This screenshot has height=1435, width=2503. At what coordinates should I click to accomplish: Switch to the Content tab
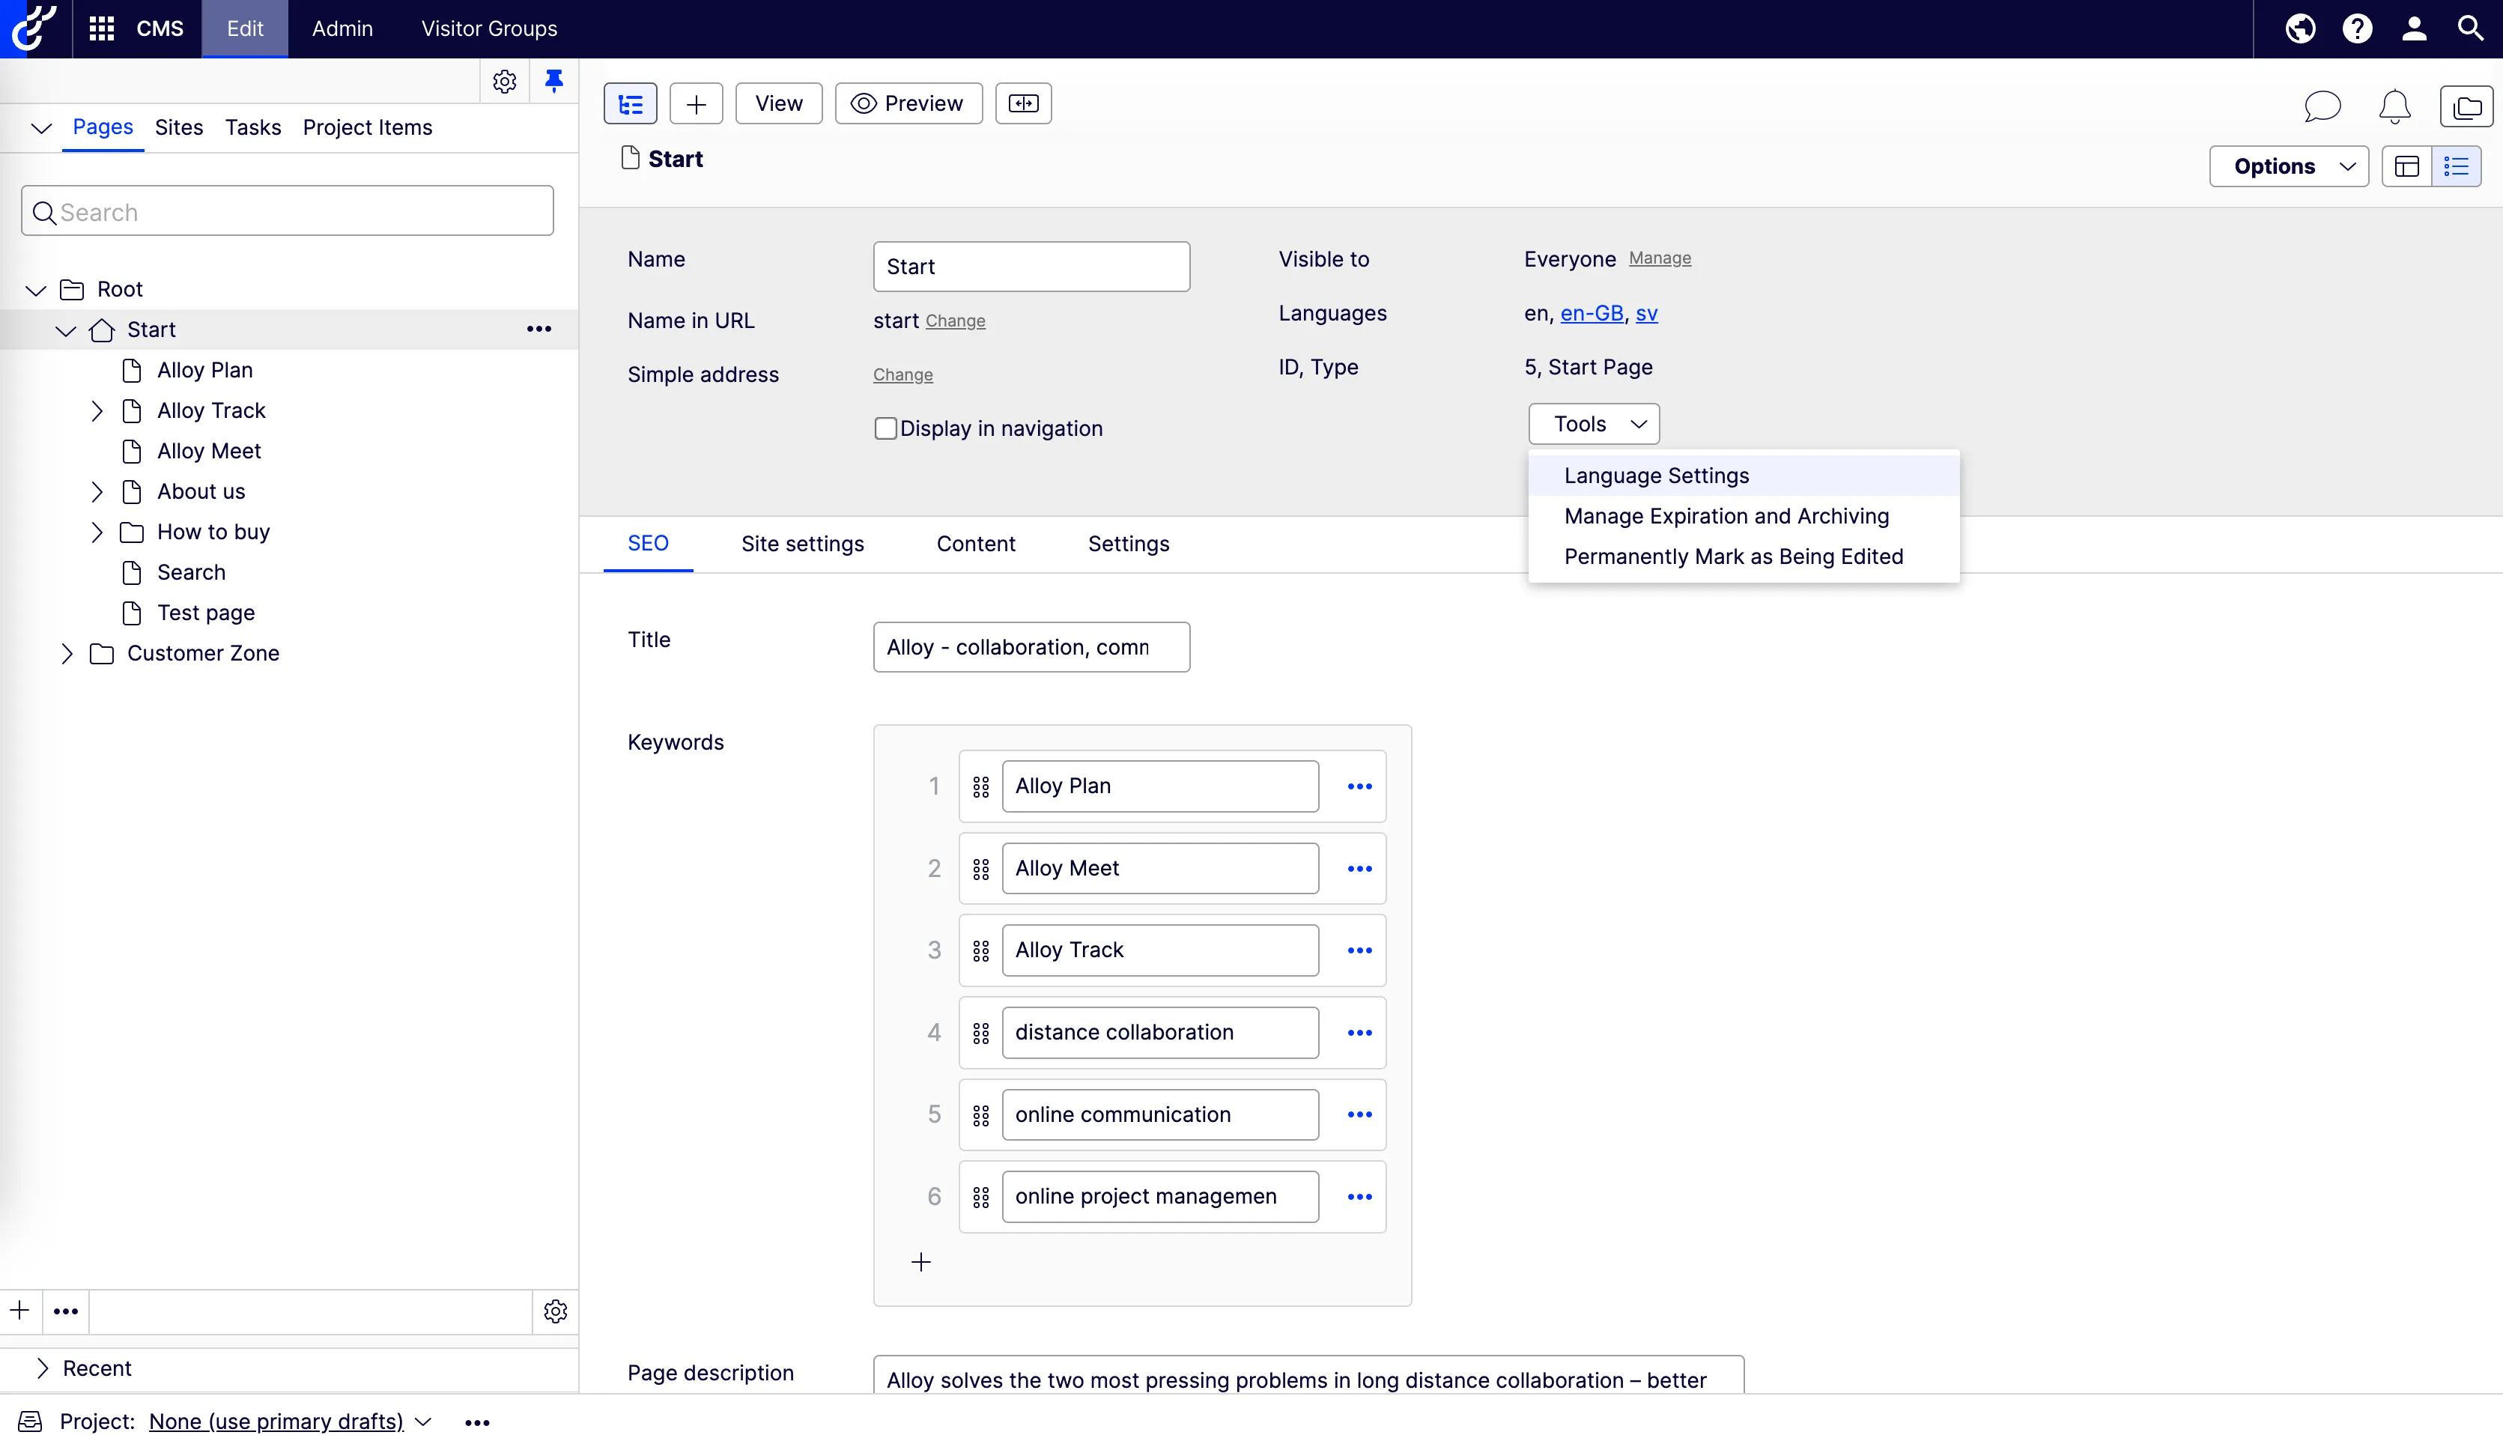pyautogui.click(x=977, y=544)
